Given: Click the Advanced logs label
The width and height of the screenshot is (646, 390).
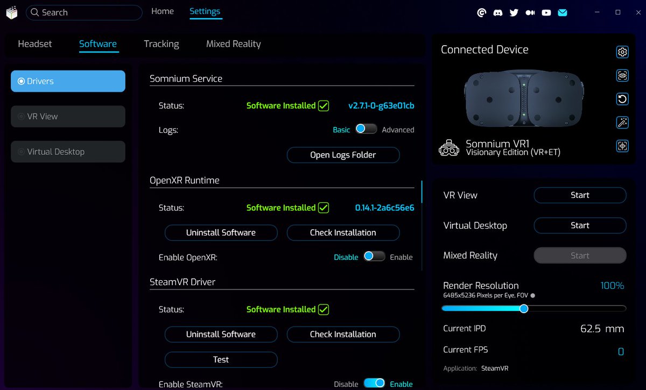Looking at the screenshot, I should click(x=398, y=130).
